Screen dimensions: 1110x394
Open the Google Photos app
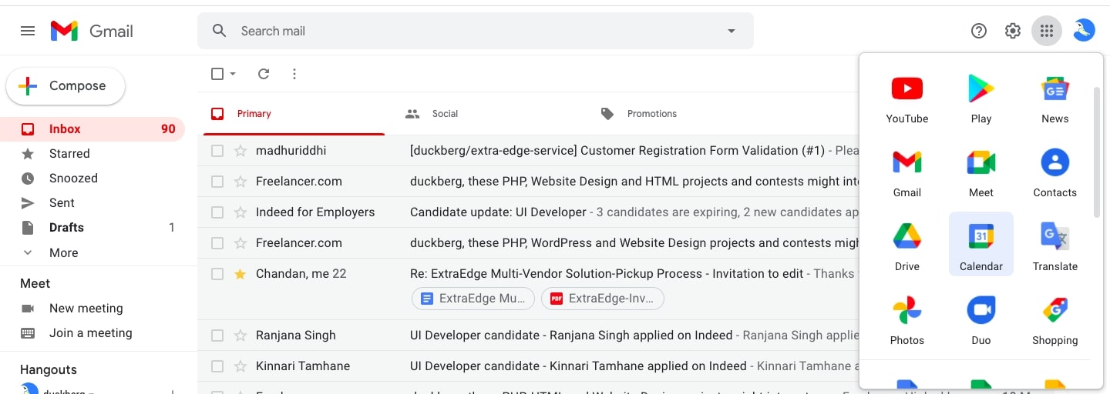906,318
